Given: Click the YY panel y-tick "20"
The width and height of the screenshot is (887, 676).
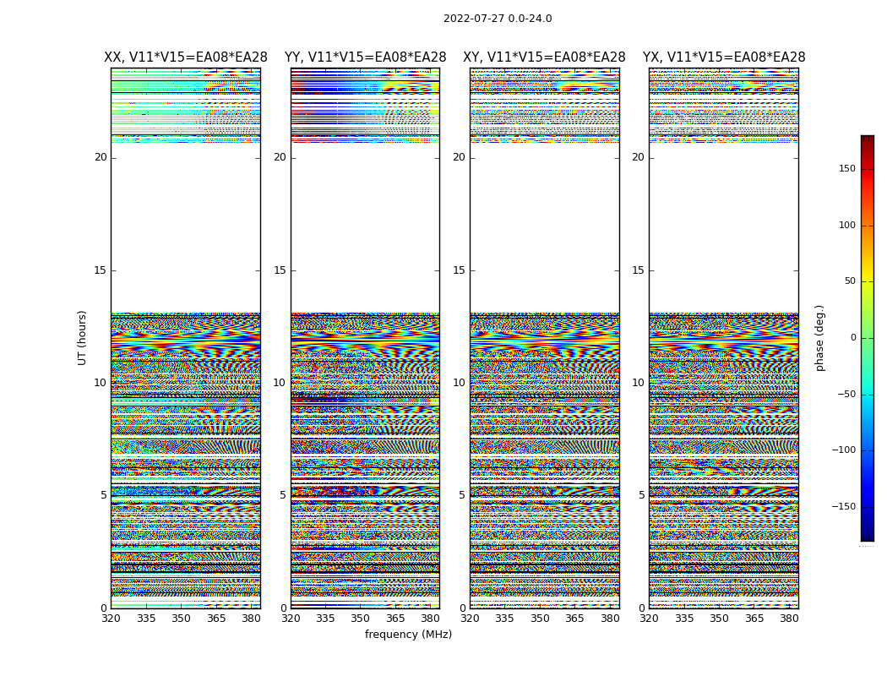Looking at the screenshot, I should (x=280, y=157).
